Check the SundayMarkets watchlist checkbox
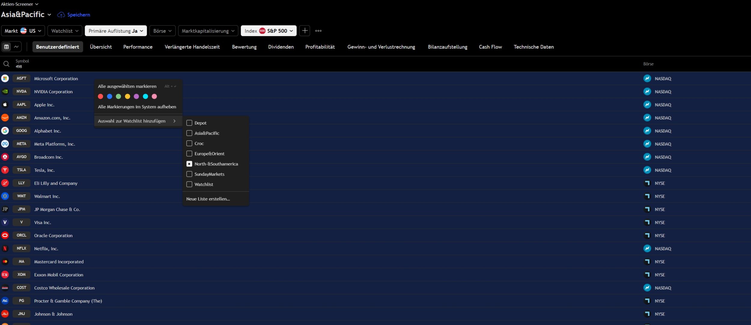The height and width of the screenshot is (325, 751). (189, 174)
